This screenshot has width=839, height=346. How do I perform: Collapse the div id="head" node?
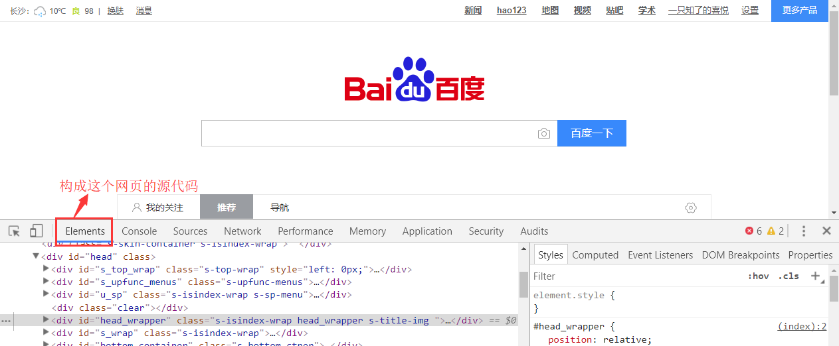click(x=36, y=257)
